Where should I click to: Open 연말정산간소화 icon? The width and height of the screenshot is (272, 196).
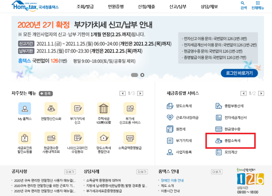point(51,109)
